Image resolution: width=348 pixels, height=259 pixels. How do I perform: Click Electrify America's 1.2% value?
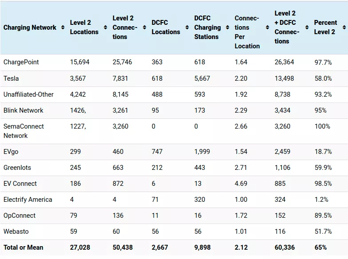tap(321, 200)
